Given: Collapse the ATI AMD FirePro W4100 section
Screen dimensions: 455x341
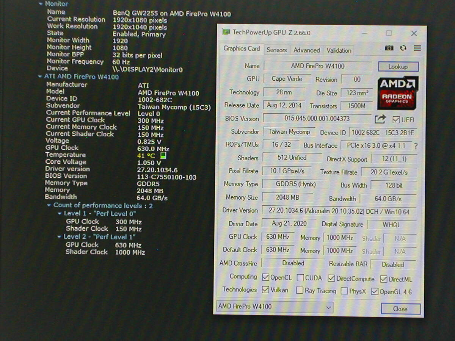Looking at the screenshot, I should click(x=40, y=77).
